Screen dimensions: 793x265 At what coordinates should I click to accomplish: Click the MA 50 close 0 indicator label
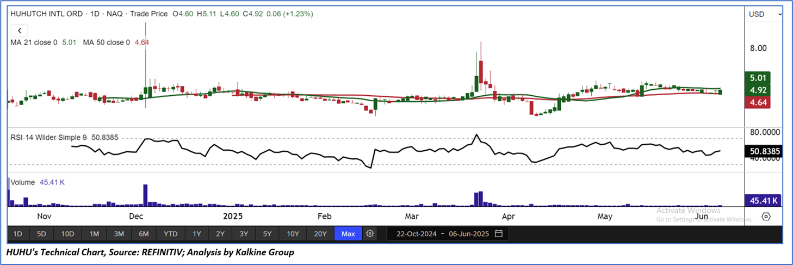[x=106, y=42]
